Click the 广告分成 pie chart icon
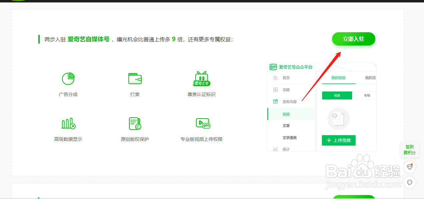 point(68,79)
